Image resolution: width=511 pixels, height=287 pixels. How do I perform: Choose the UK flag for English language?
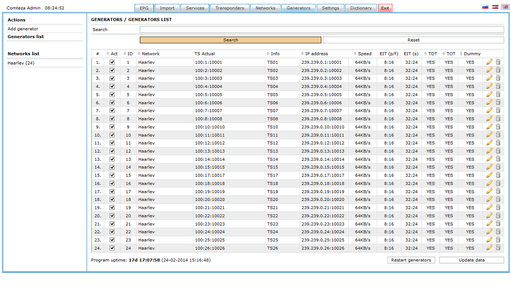(504, 7)
